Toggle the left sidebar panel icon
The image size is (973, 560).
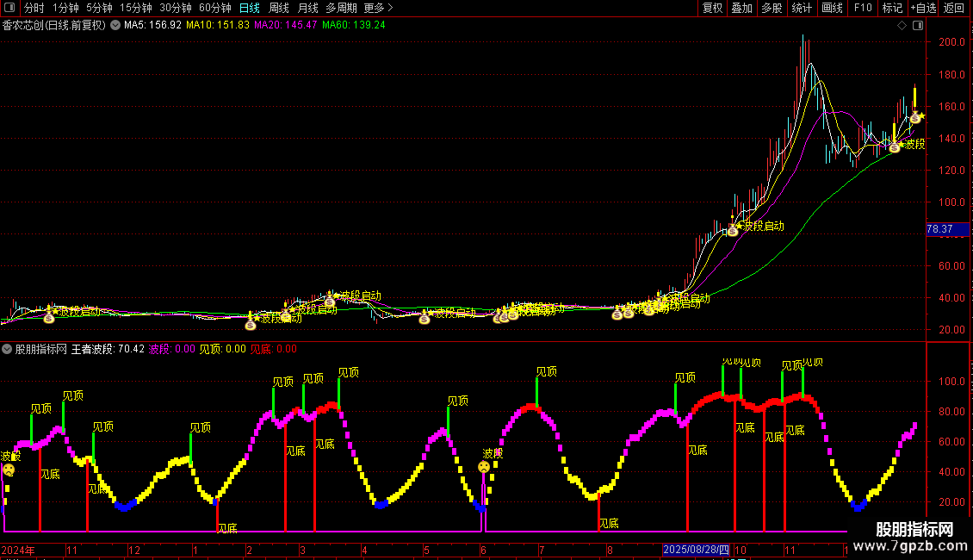click(x=10, y=8)
